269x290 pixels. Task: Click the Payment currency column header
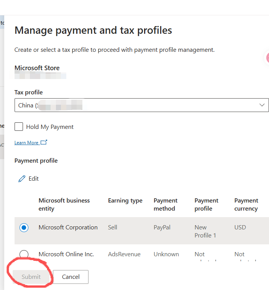point(246,204)
